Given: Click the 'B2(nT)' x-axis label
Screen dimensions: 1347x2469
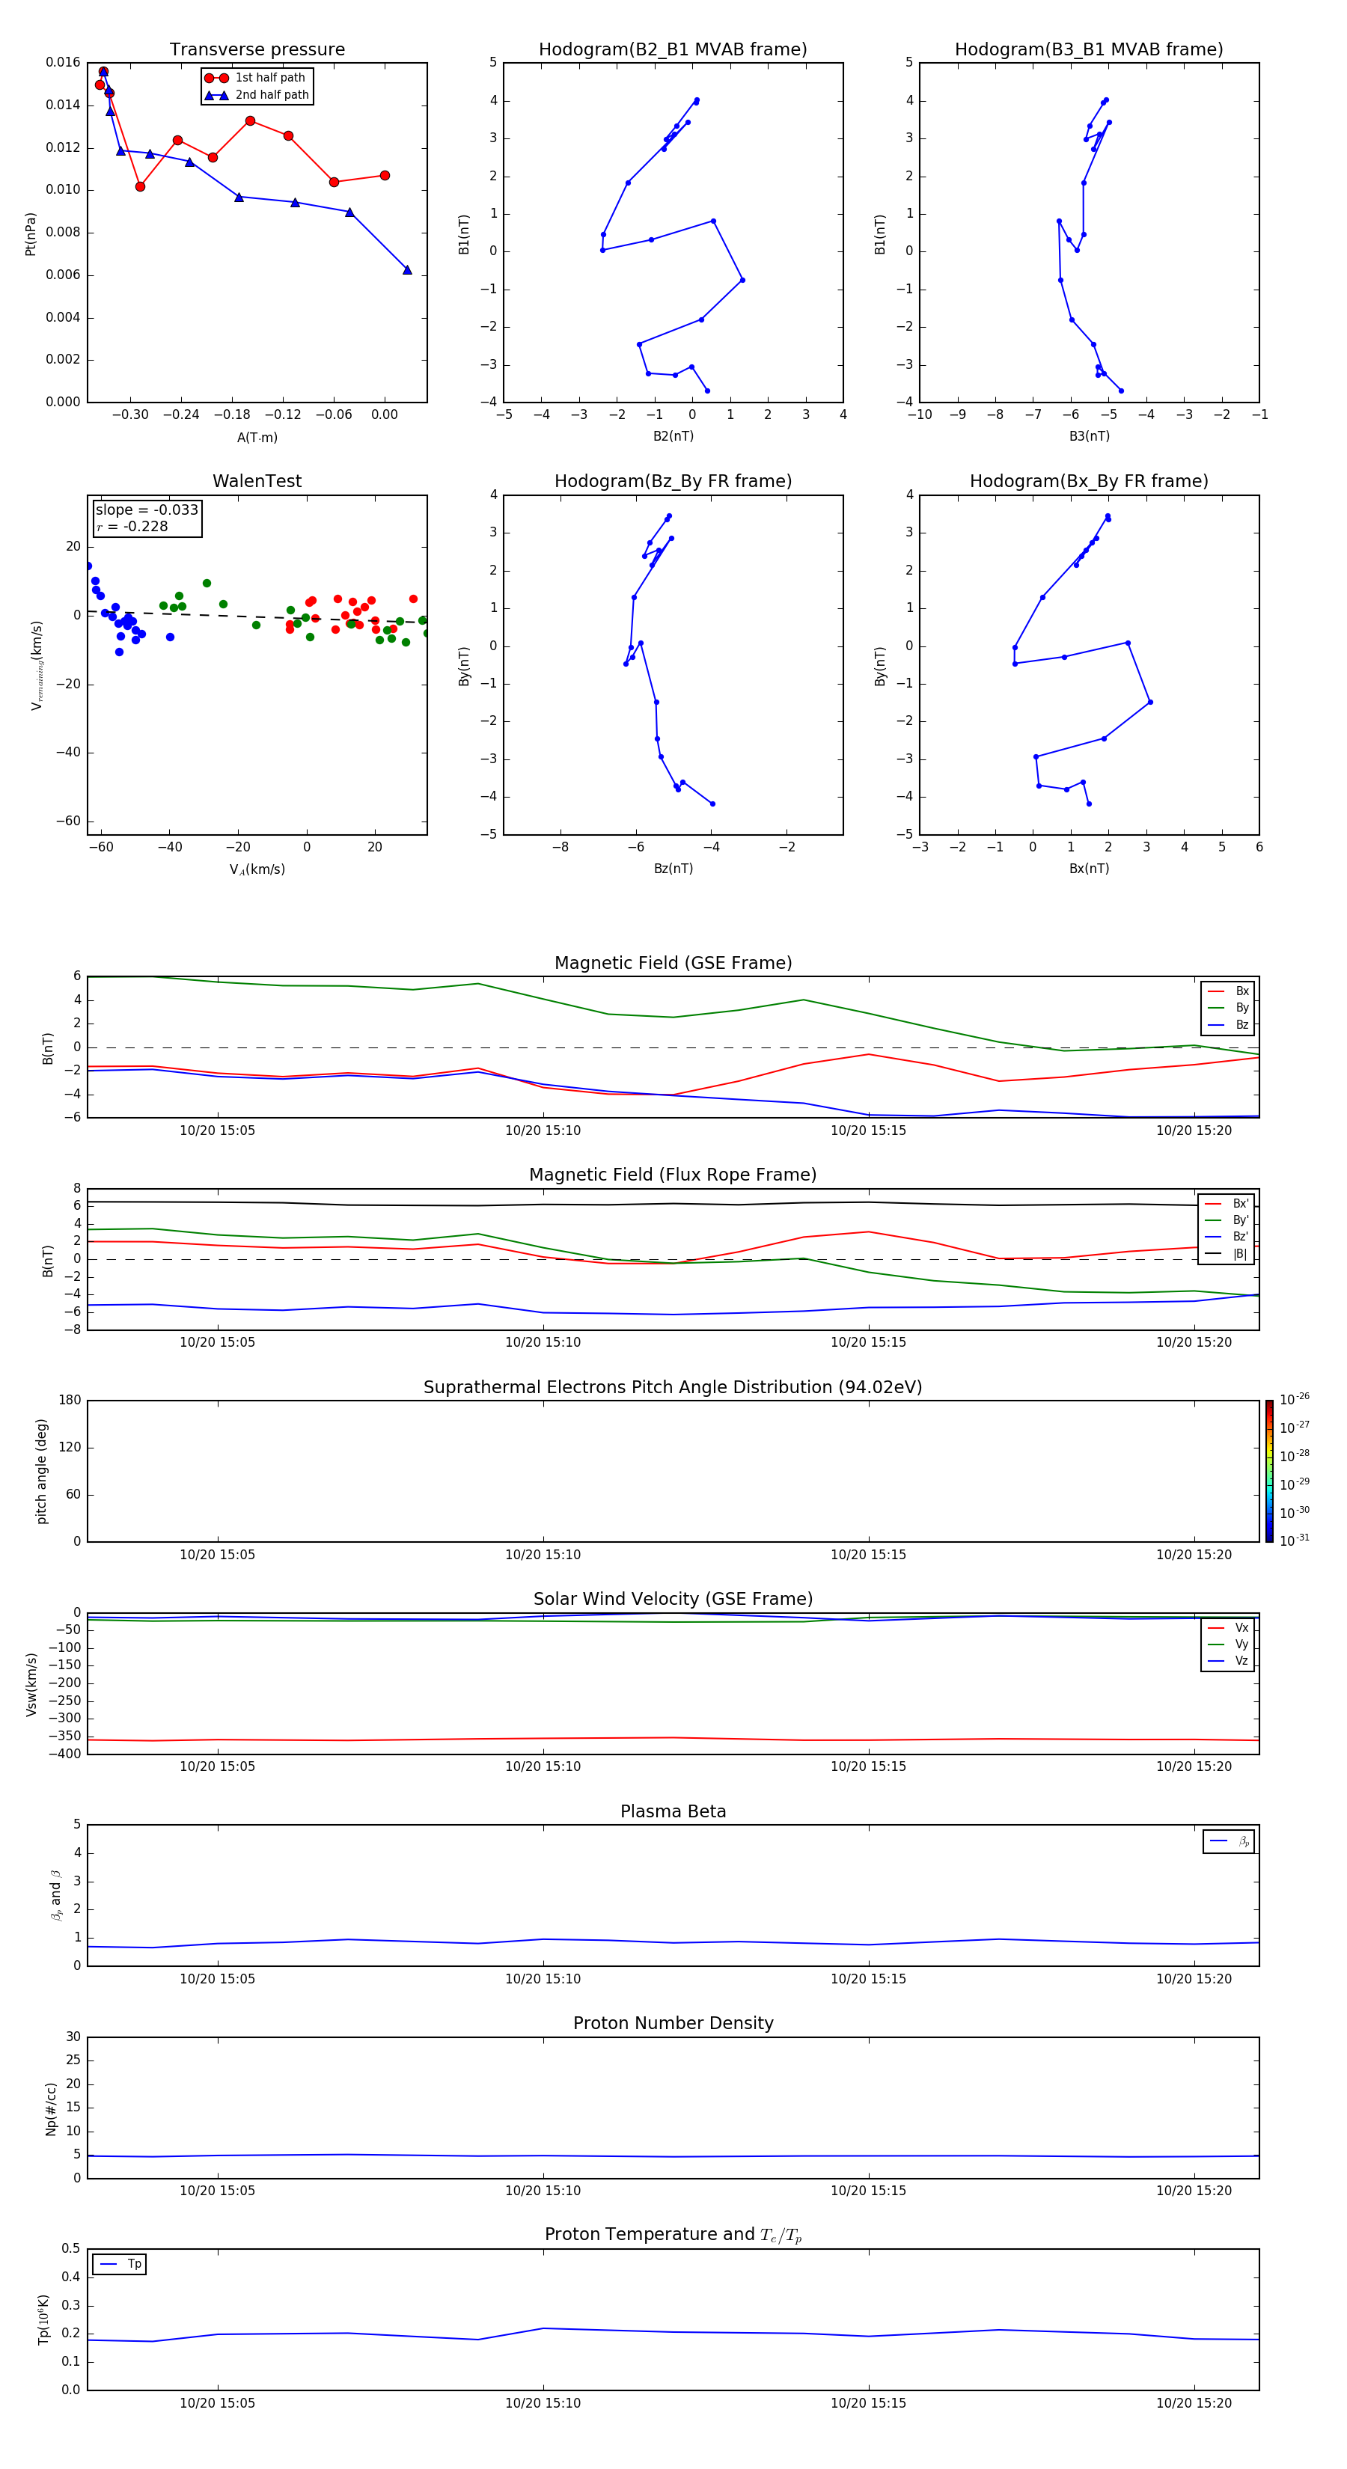Looking at the screenshot, I should point(673,436).
